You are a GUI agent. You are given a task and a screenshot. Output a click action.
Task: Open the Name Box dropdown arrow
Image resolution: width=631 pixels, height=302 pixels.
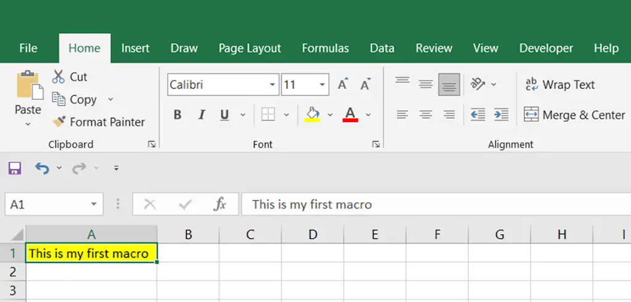(94, 204)
